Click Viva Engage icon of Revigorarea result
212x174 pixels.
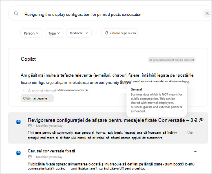tap(18, 122)
